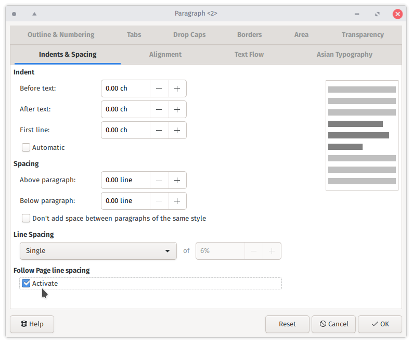
Task: Increase Below paragraph spacing
Action: pyautogui.click(x=177, y=201)
